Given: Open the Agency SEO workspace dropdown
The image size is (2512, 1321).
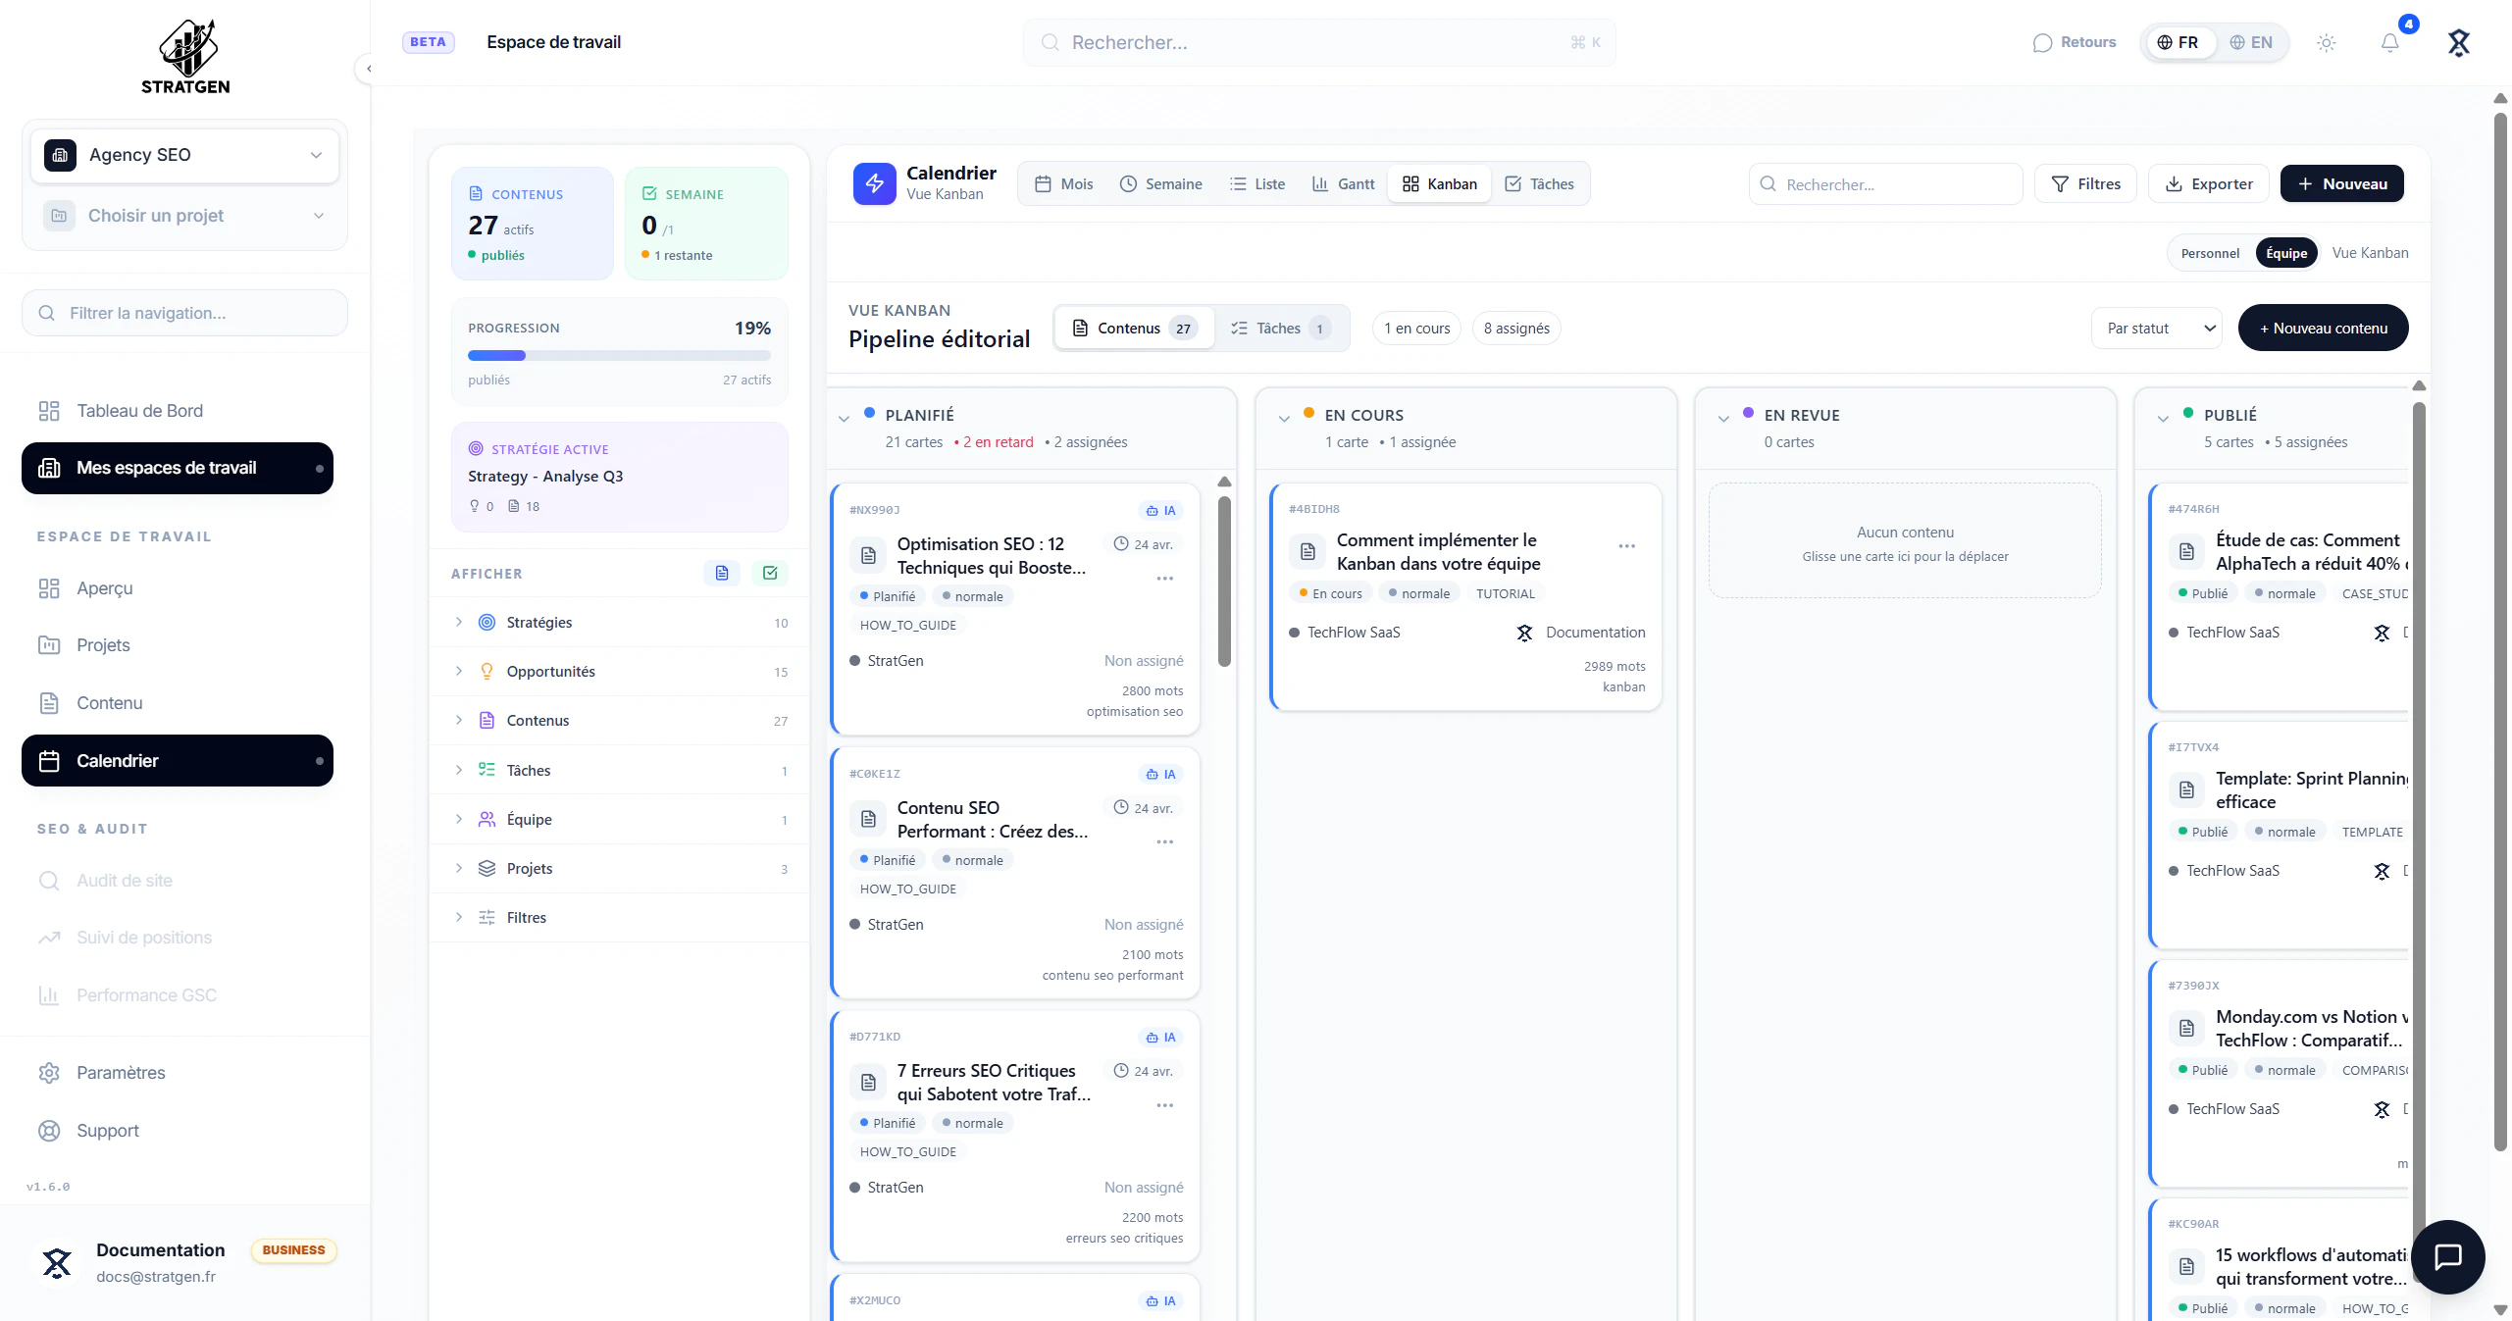Looking at the screenshot, I should tap(184, 155).
